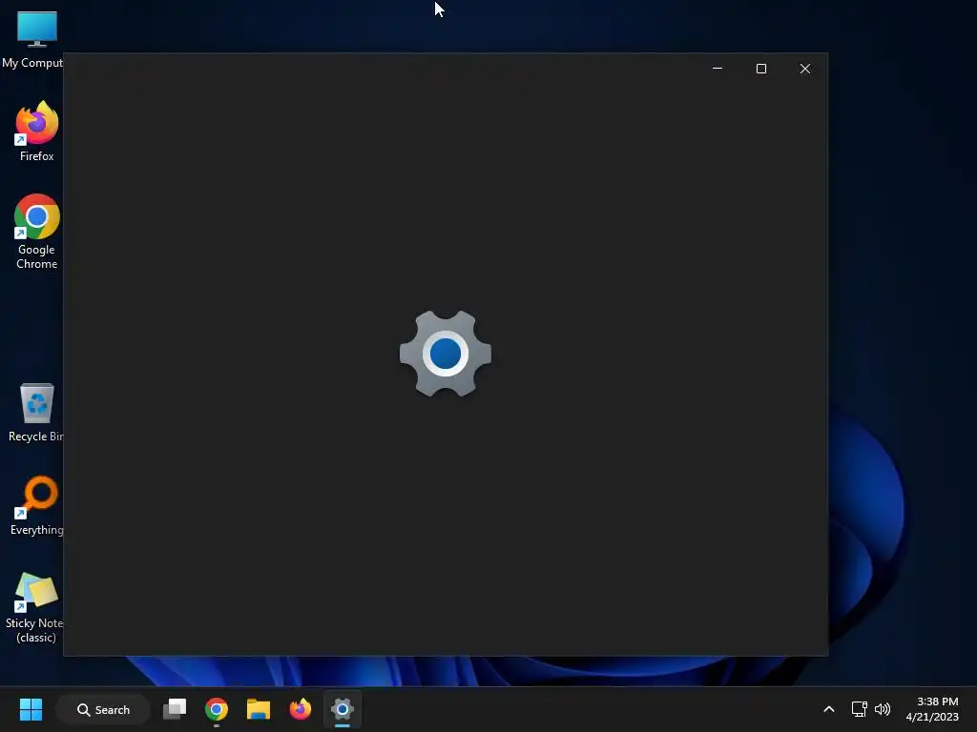Viewport: 977px width, 732px height.
Task: Open the network status tray icon
Action: click(860, 709)
